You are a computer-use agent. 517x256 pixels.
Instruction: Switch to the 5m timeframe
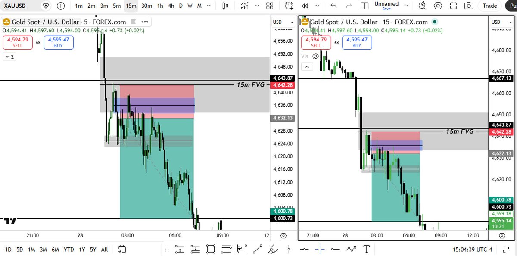click(x=117, y=6)
